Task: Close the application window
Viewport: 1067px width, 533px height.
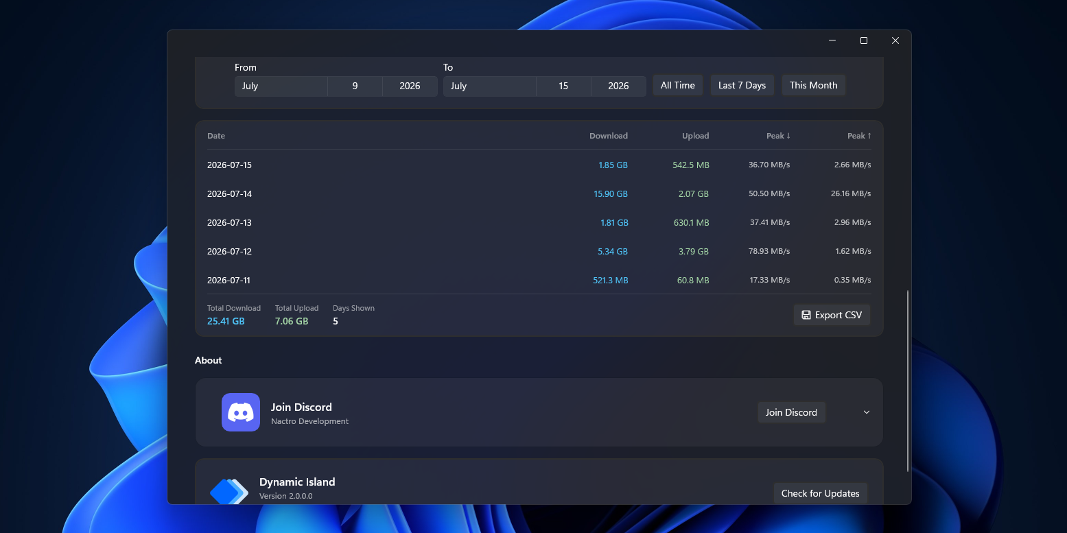Action: tap(895, 40)
